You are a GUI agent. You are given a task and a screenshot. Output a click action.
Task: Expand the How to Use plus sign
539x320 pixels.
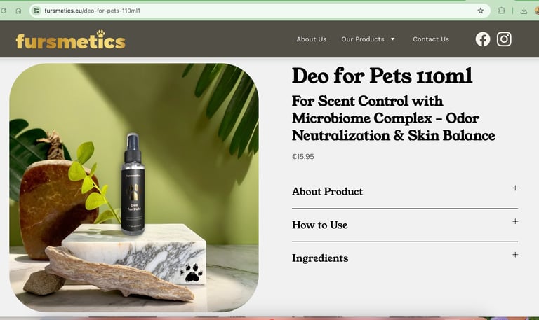[x=515, y=221]
